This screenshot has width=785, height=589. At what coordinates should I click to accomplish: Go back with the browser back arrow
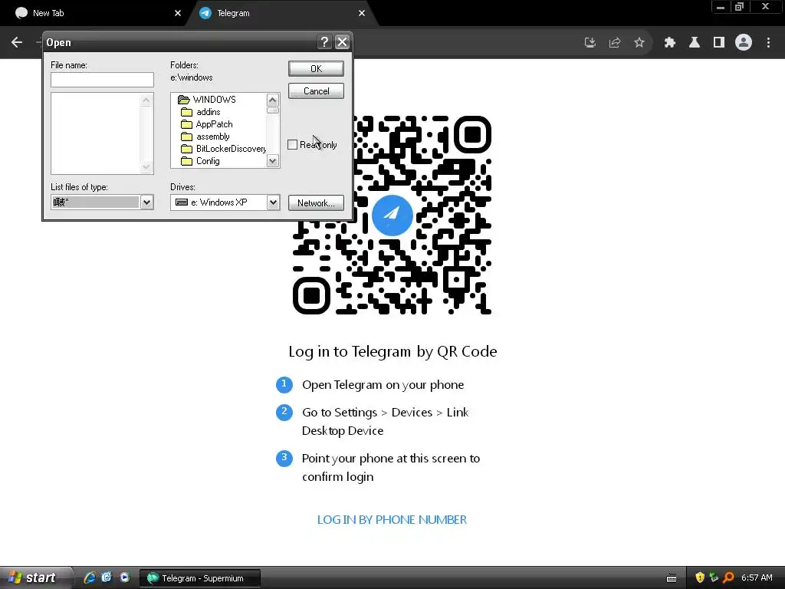coord(17,43)
